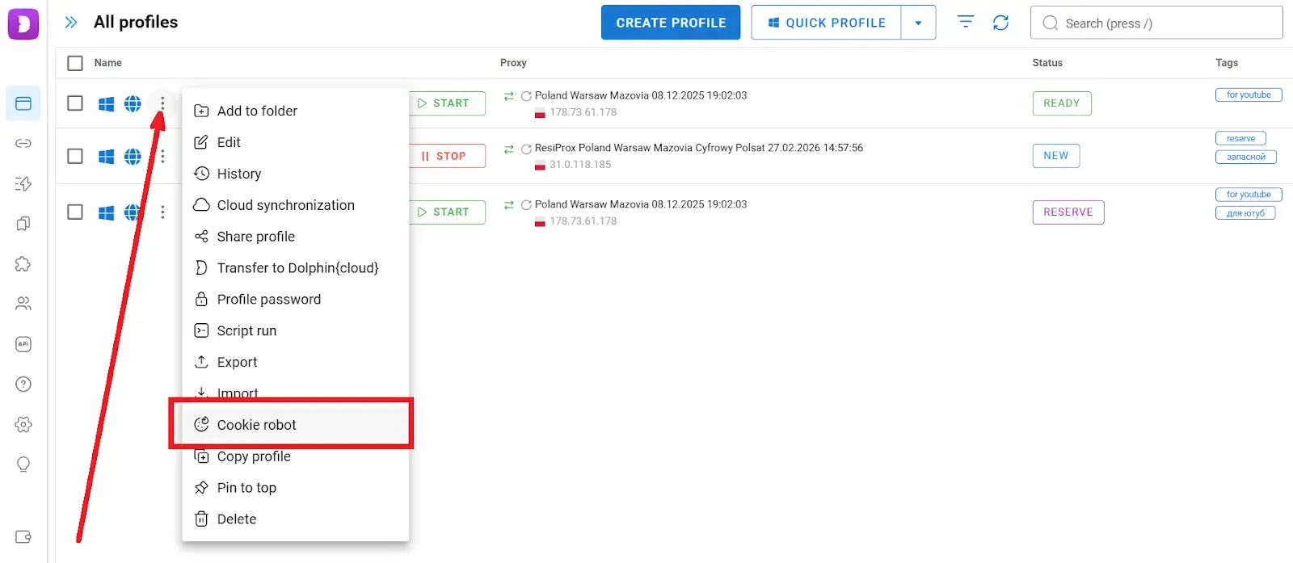This screenshot has width=1293, height=563.
Task: Focus the Search profiles input field
Action: tap(1164, 23)
